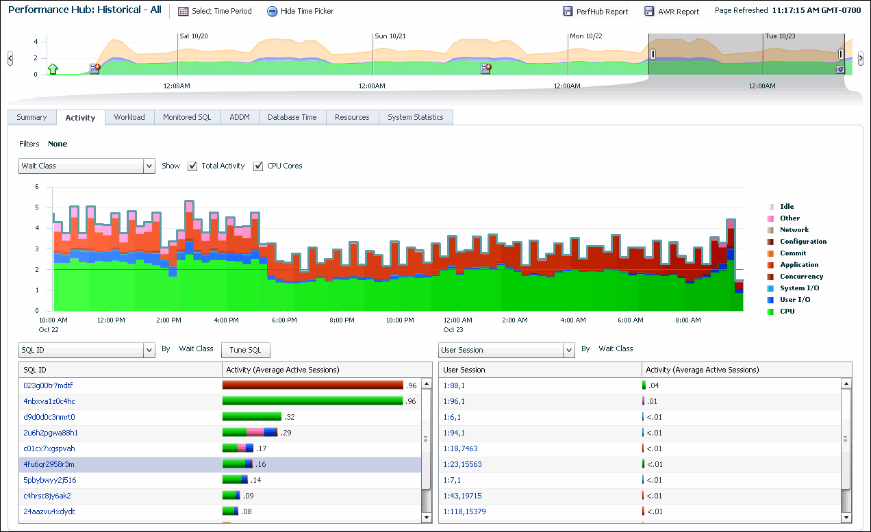Switch to the Workload tab
This screenshot has height=532, width=871.
[129, 118]
